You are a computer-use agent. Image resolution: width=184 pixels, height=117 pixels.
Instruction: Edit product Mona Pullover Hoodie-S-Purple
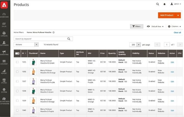(x=172, y=110)
